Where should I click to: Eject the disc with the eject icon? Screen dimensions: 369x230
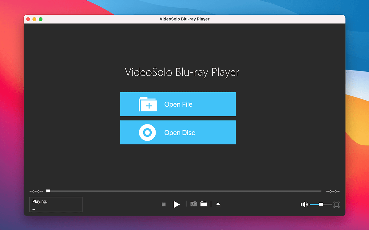tap(218, 204)
